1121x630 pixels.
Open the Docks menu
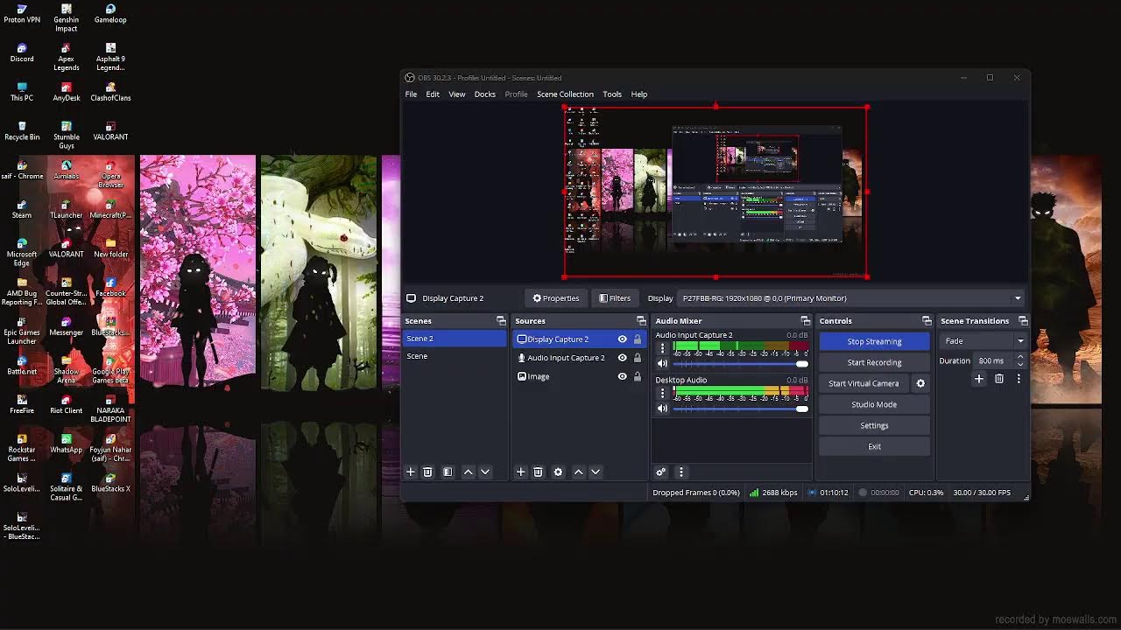[x=485, y=94]
